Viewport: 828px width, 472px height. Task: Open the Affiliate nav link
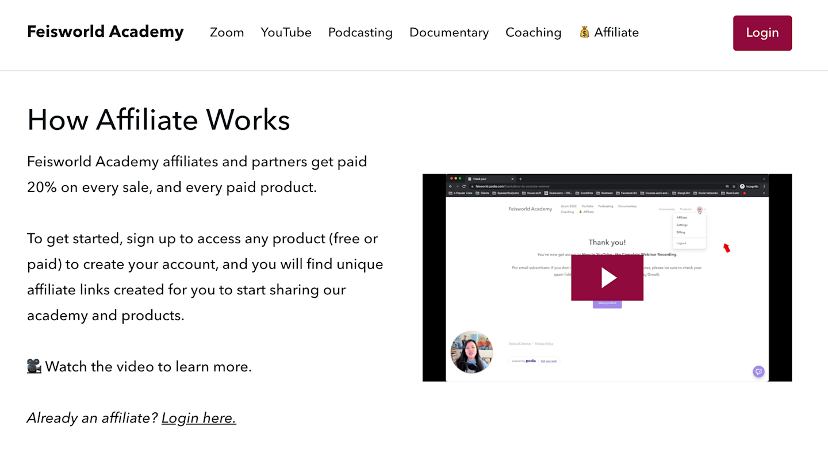tap(608, 32)
